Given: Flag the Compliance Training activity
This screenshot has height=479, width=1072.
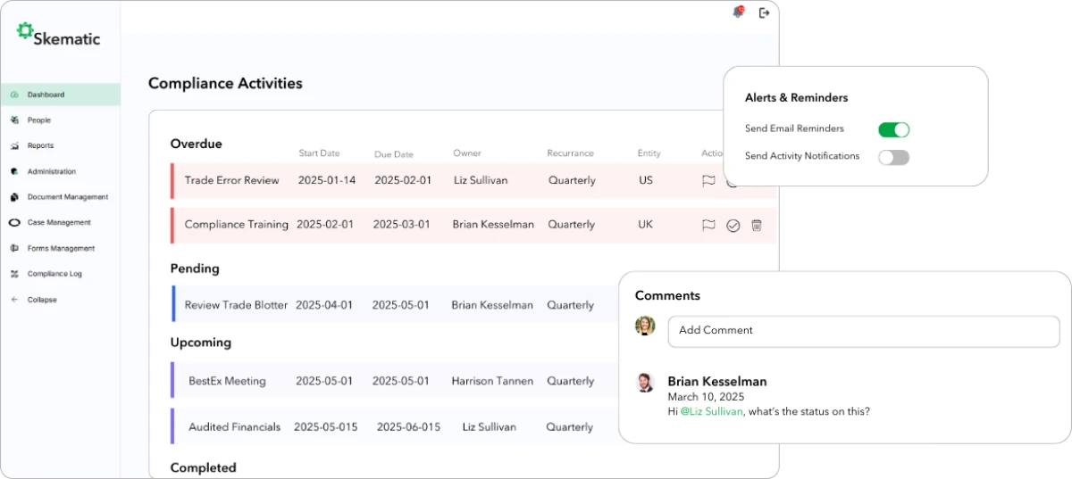Looking at the screenshot, I should pos(708,226).
